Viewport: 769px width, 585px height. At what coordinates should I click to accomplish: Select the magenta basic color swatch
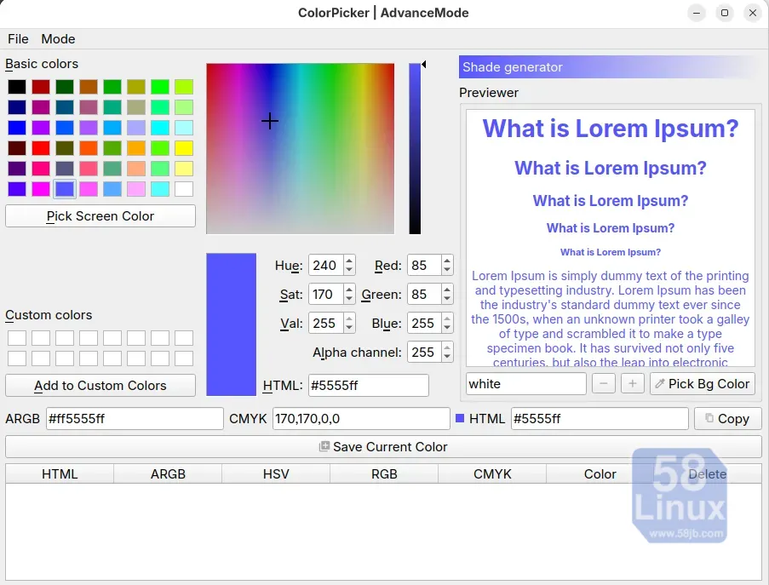tap(41, 189)
